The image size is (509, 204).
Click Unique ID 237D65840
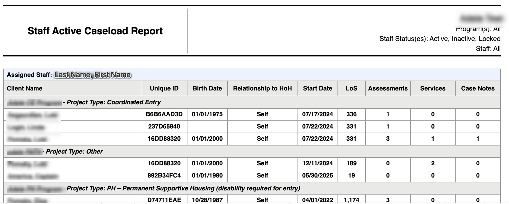[164, 126]
